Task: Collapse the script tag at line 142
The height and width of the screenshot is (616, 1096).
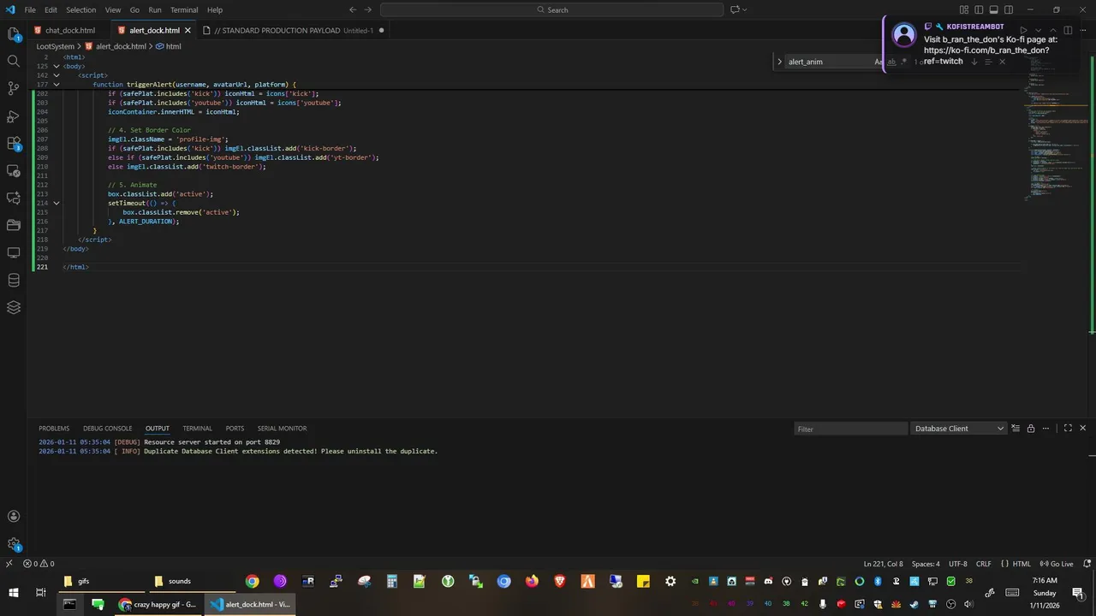Action: tap(57, 75)
